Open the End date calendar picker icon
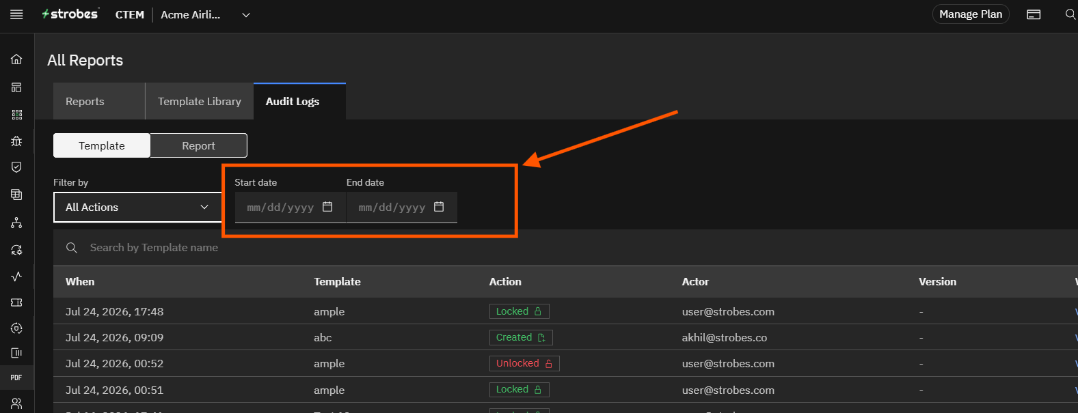The width and height of the screenshot is (1078, 413). tap(439, 207)
